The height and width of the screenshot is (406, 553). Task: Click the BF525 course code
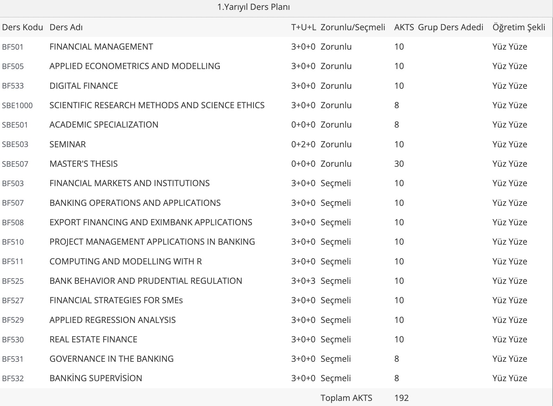coord(13,281)
